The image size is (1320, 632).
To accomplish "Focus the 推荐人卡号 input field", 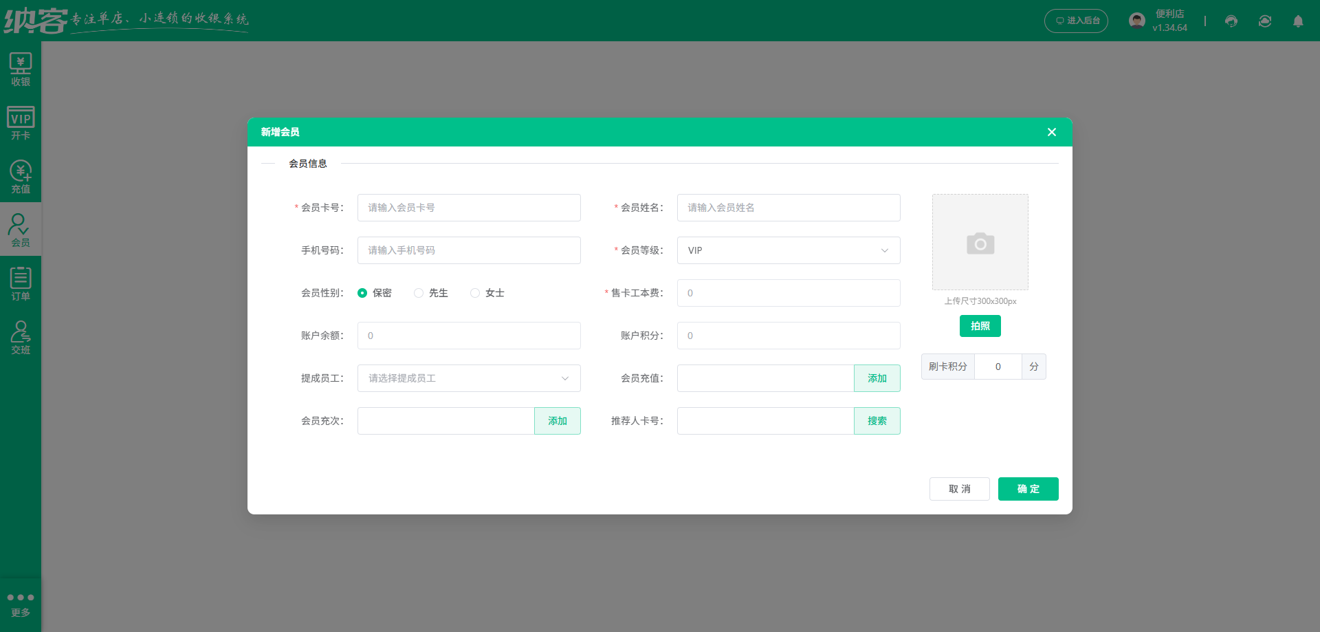I will (766, 421).
